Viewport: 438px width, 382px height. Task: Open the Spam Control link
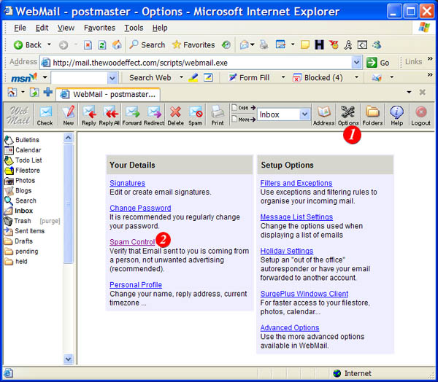pyautogui.click(x=132, y=241)
